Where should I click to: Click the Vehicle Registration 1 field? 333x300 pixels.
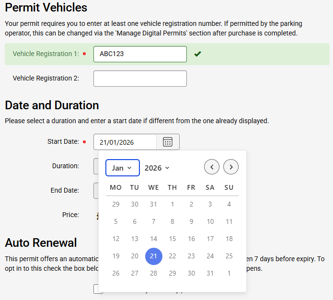(x=140, y=54)
